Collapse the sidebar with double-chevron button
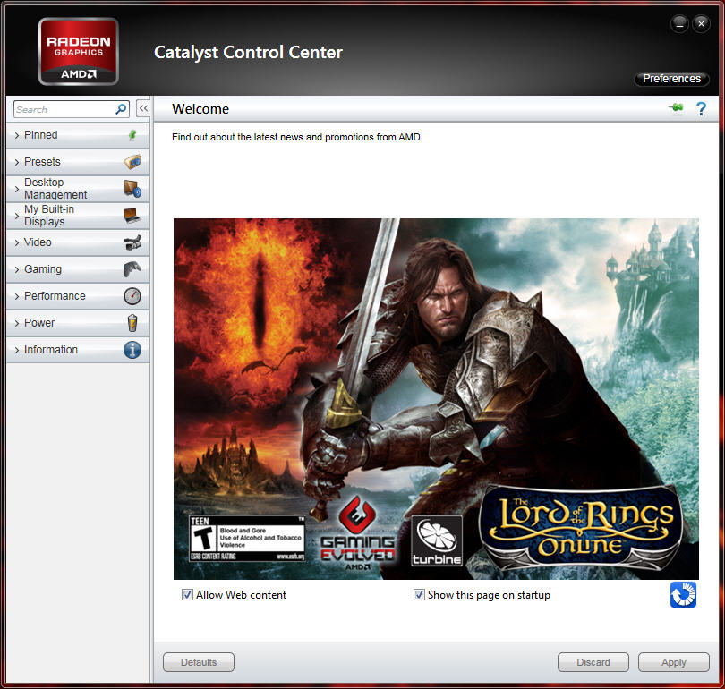Screen dimensions: 725x689 click(143, 108)
